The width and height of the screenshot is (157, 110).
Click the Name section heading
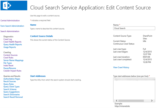pos(33,25)
